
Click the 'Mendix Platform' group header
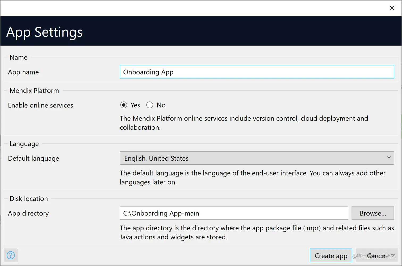coord(34,91)
